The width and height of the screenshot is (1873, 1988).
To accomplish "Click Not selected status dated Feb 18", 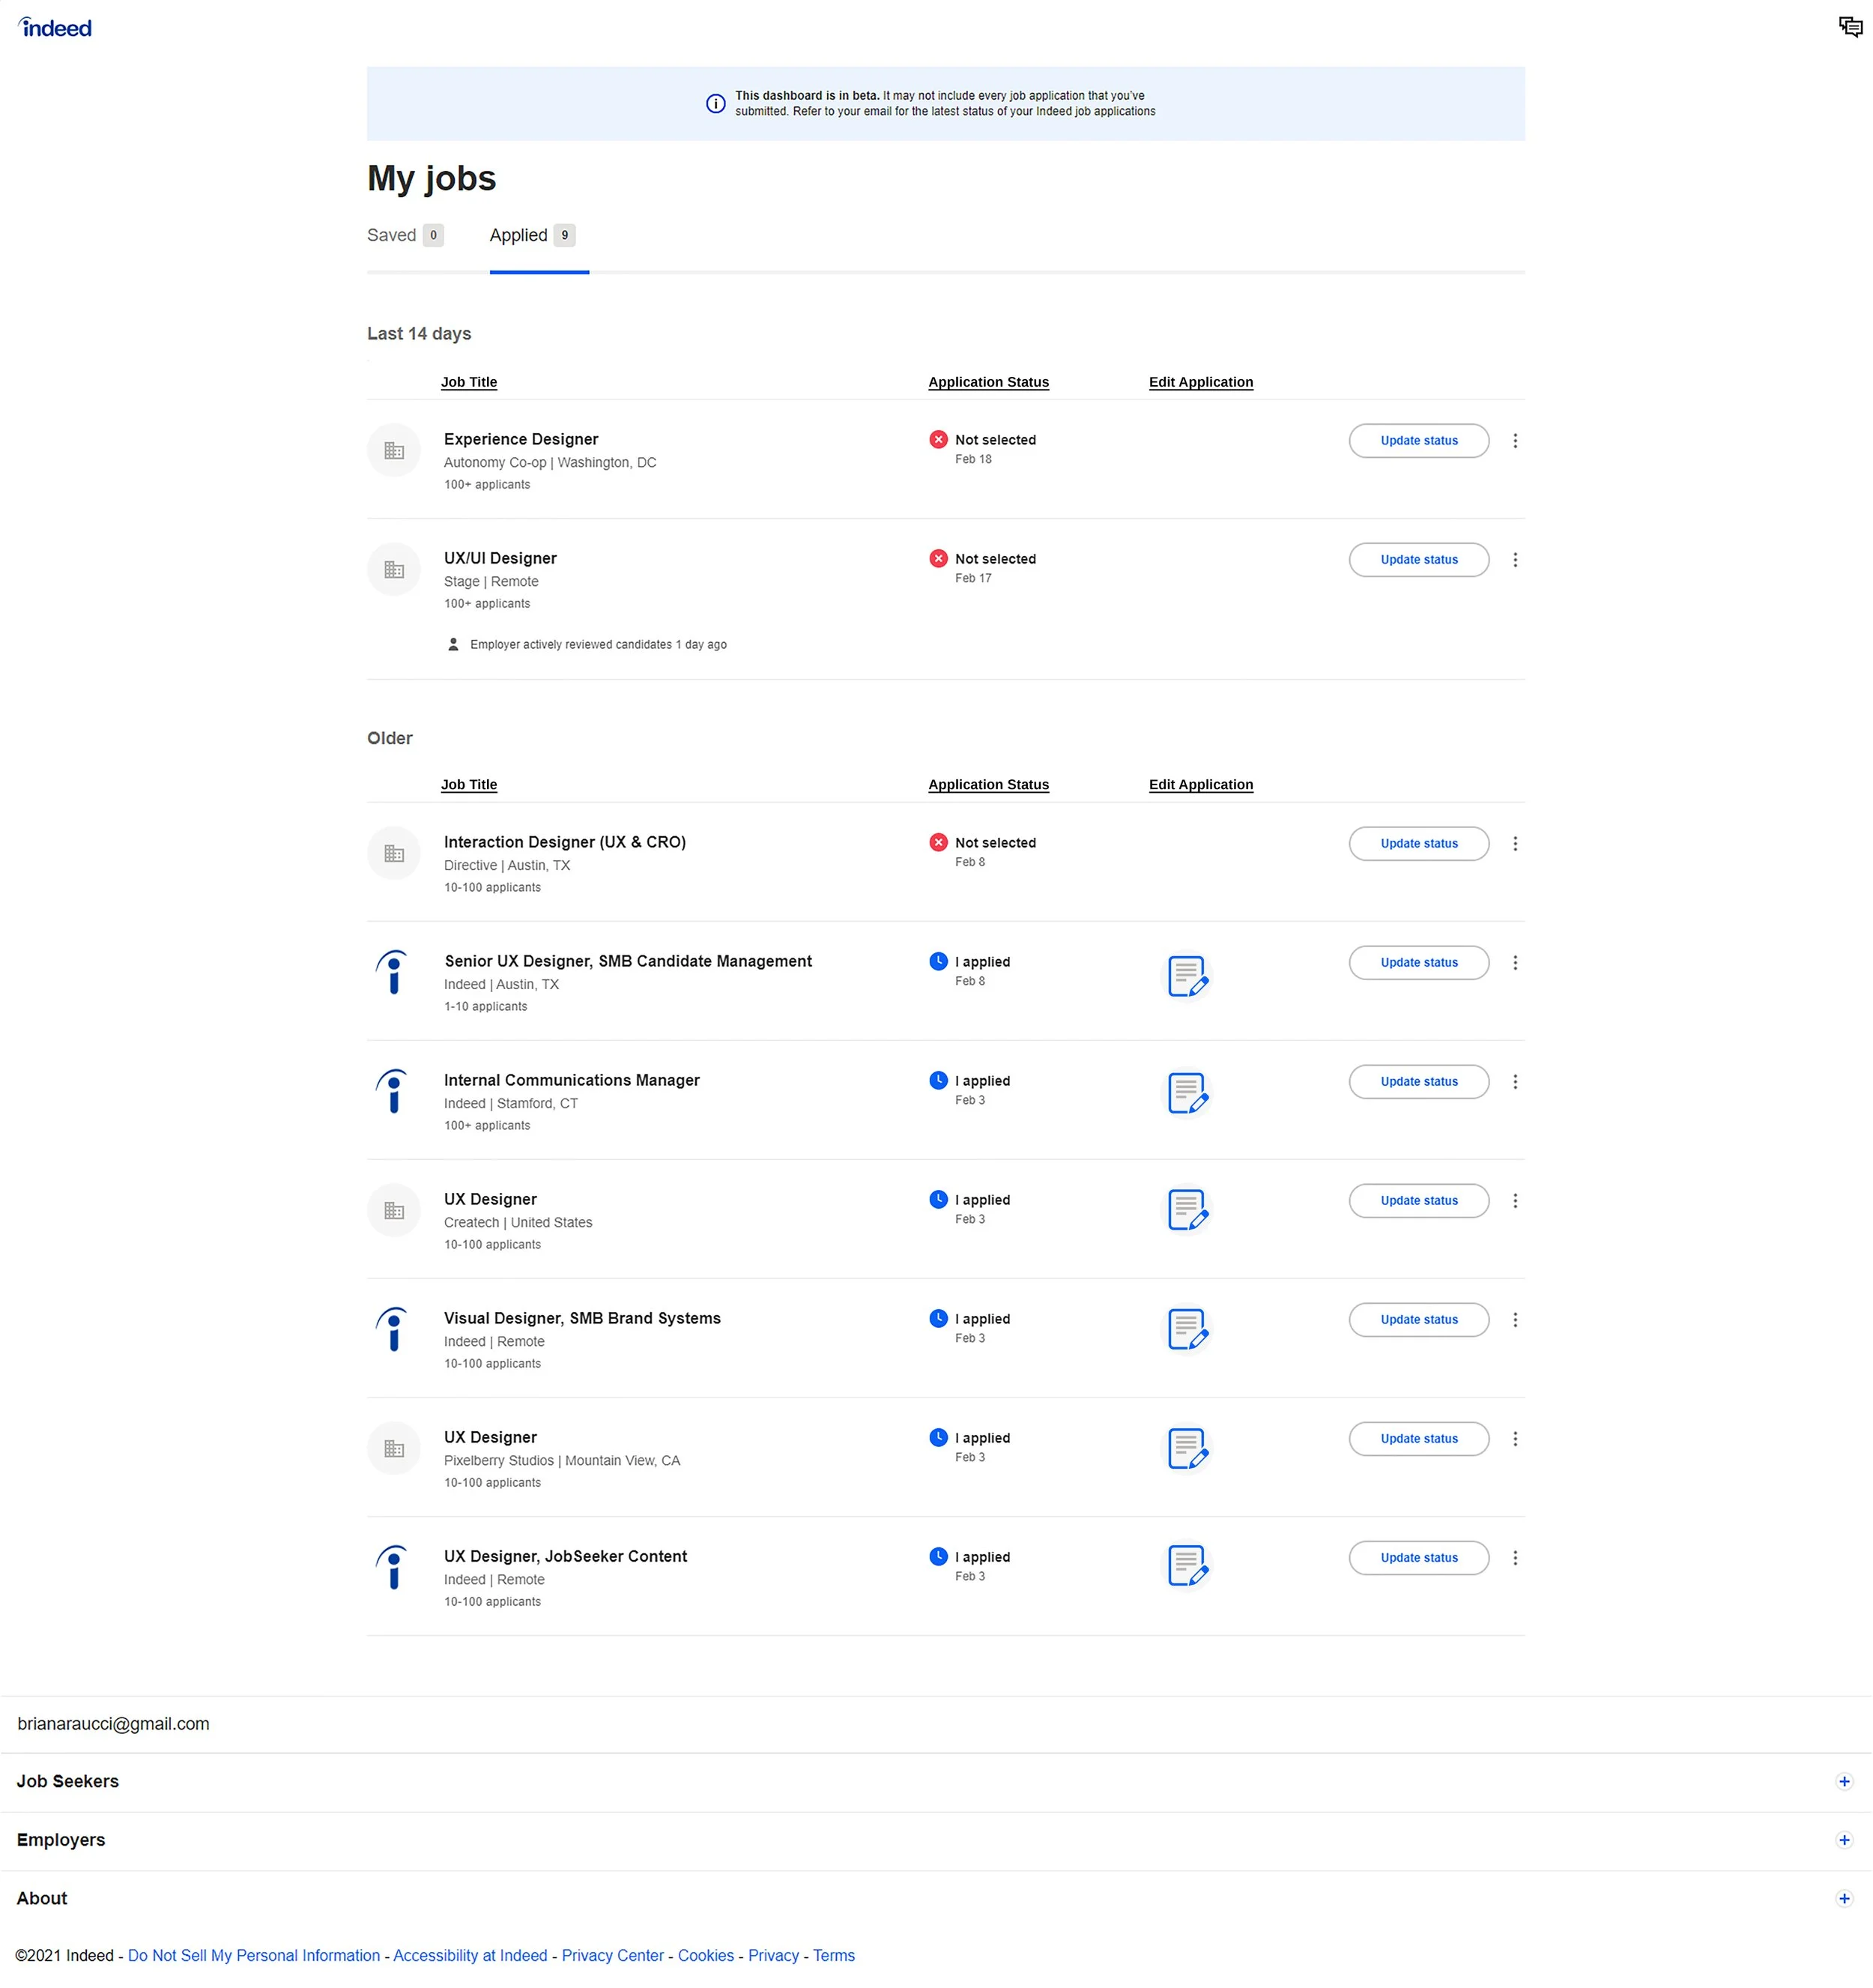I will pyautogui.click(x=983, y=449).
